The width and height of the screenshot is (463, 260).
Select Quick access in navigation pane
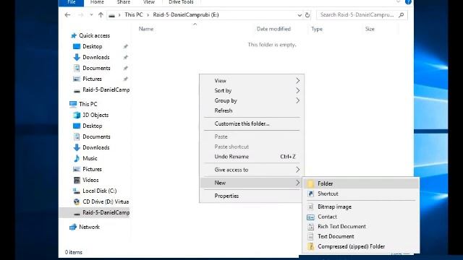[x=94, y=35]
